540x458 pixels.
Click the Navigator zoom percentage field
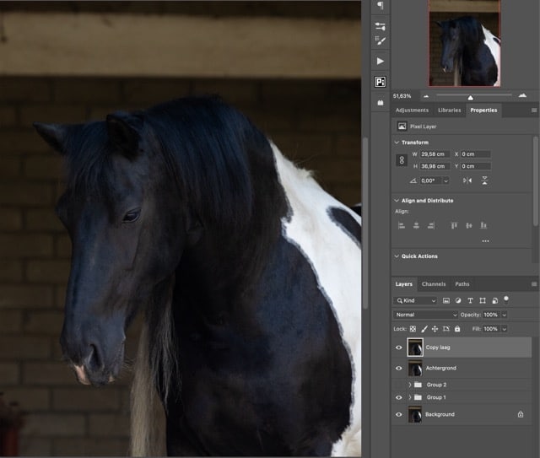[x=402, y=96]
